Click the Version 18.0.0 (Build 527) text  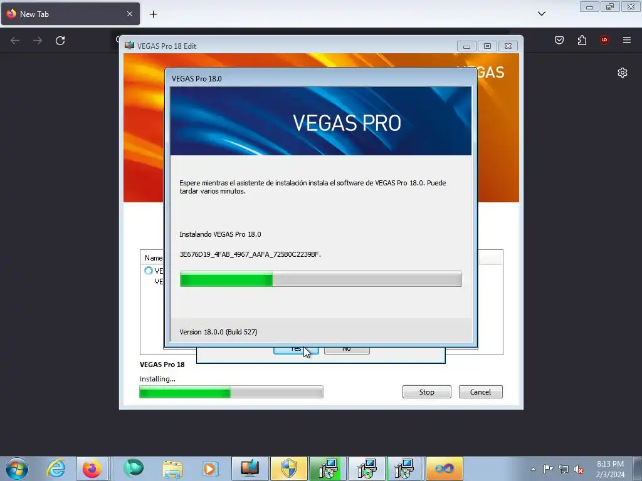pyautogui.click(x=218, y=332)
